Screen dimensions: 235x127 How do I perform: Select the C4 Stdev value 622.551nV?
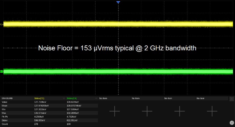pos(72,120)
